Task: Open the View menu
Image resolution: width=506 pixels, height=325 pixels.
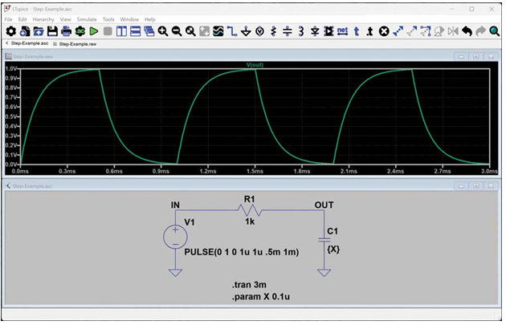Action: (x=65, y=19)
